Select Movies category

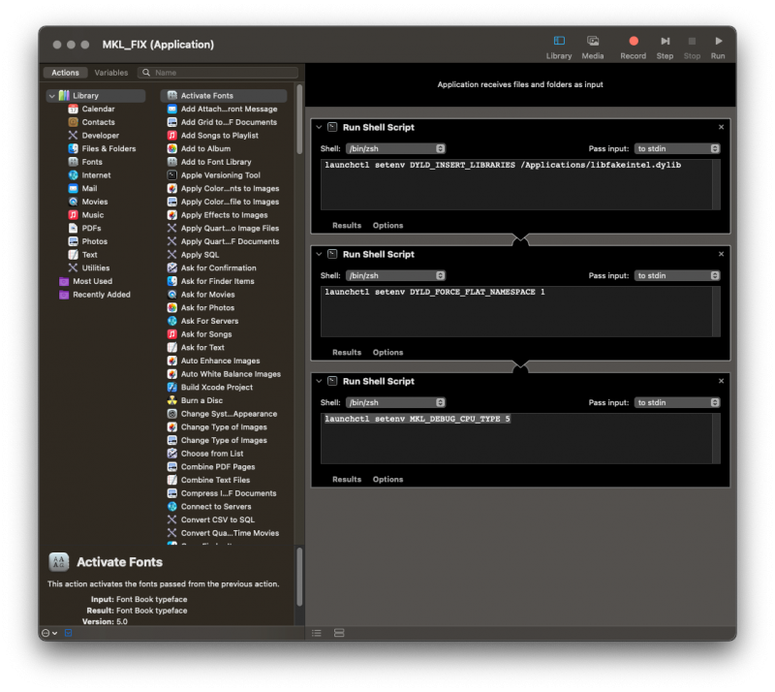point(94,202)
